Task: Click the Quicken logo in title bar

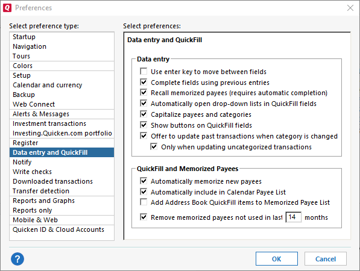Action: click(x=7, y=8)
